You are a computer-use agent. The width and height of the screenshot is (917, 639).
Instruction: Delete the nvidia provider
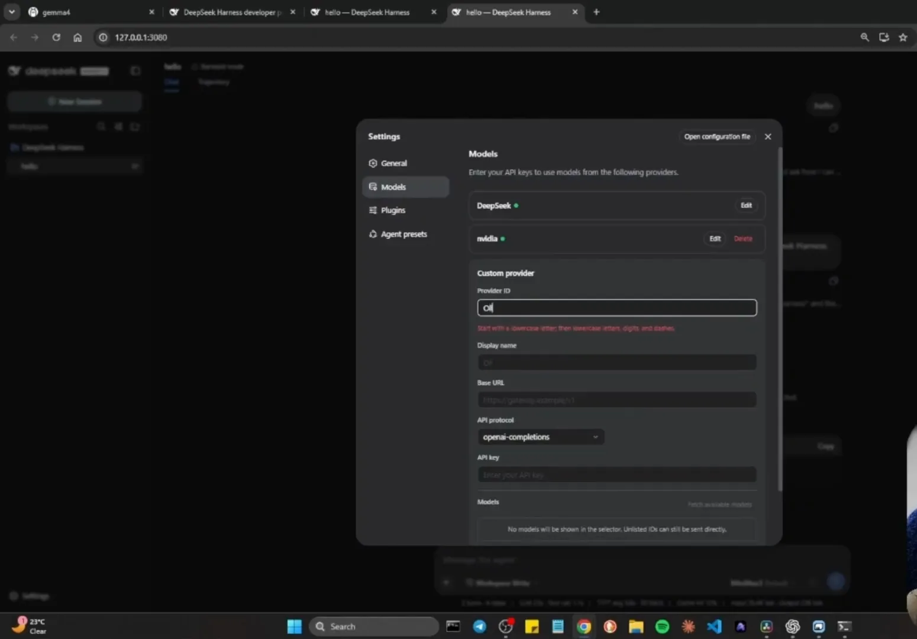point(743,238)
